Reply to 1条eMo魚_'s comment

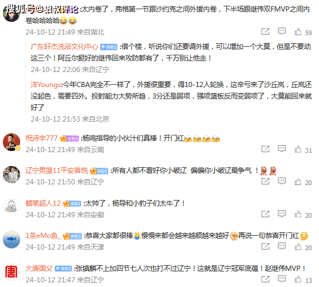click(x=282, y=247)
